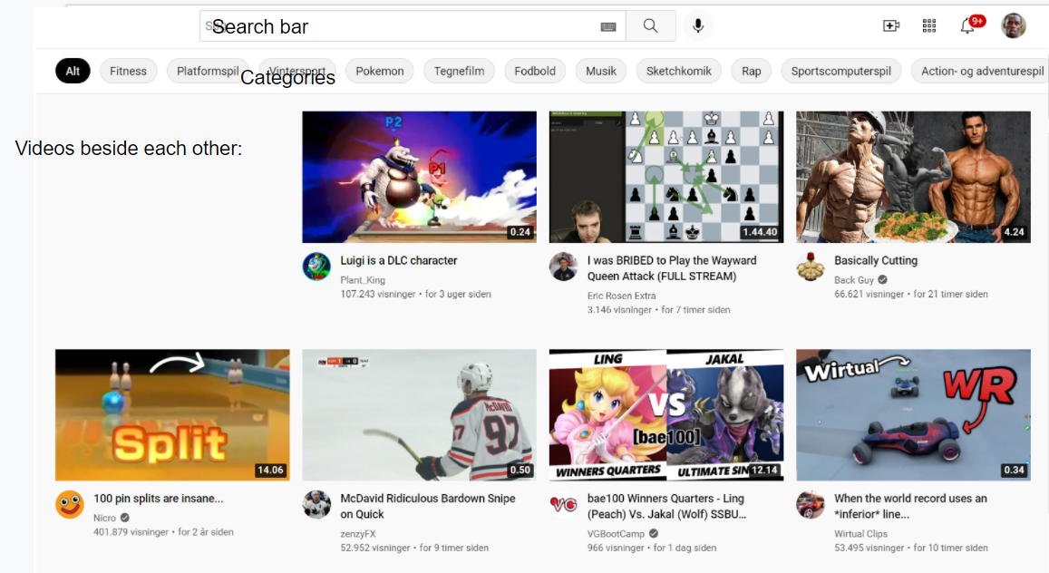Click the 1.44.40 duration badge

click(759, 232)
